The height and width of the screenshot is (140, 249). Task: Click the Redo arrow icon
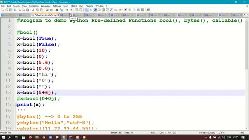pyautogui.click(x=51, y=10)
